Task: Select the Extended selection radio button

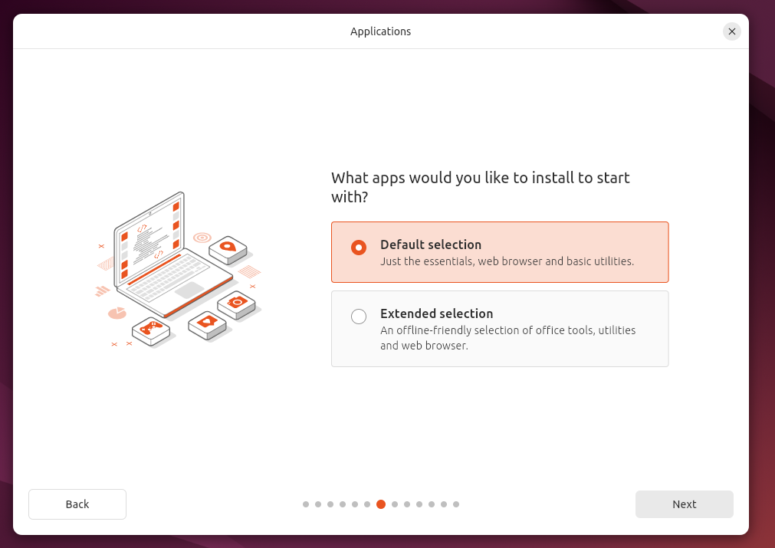Action: click(359, 317)
